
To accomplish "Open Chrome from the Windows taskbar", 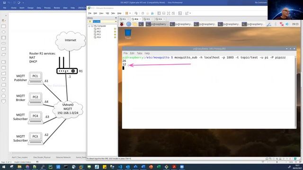I will point(27,167).
